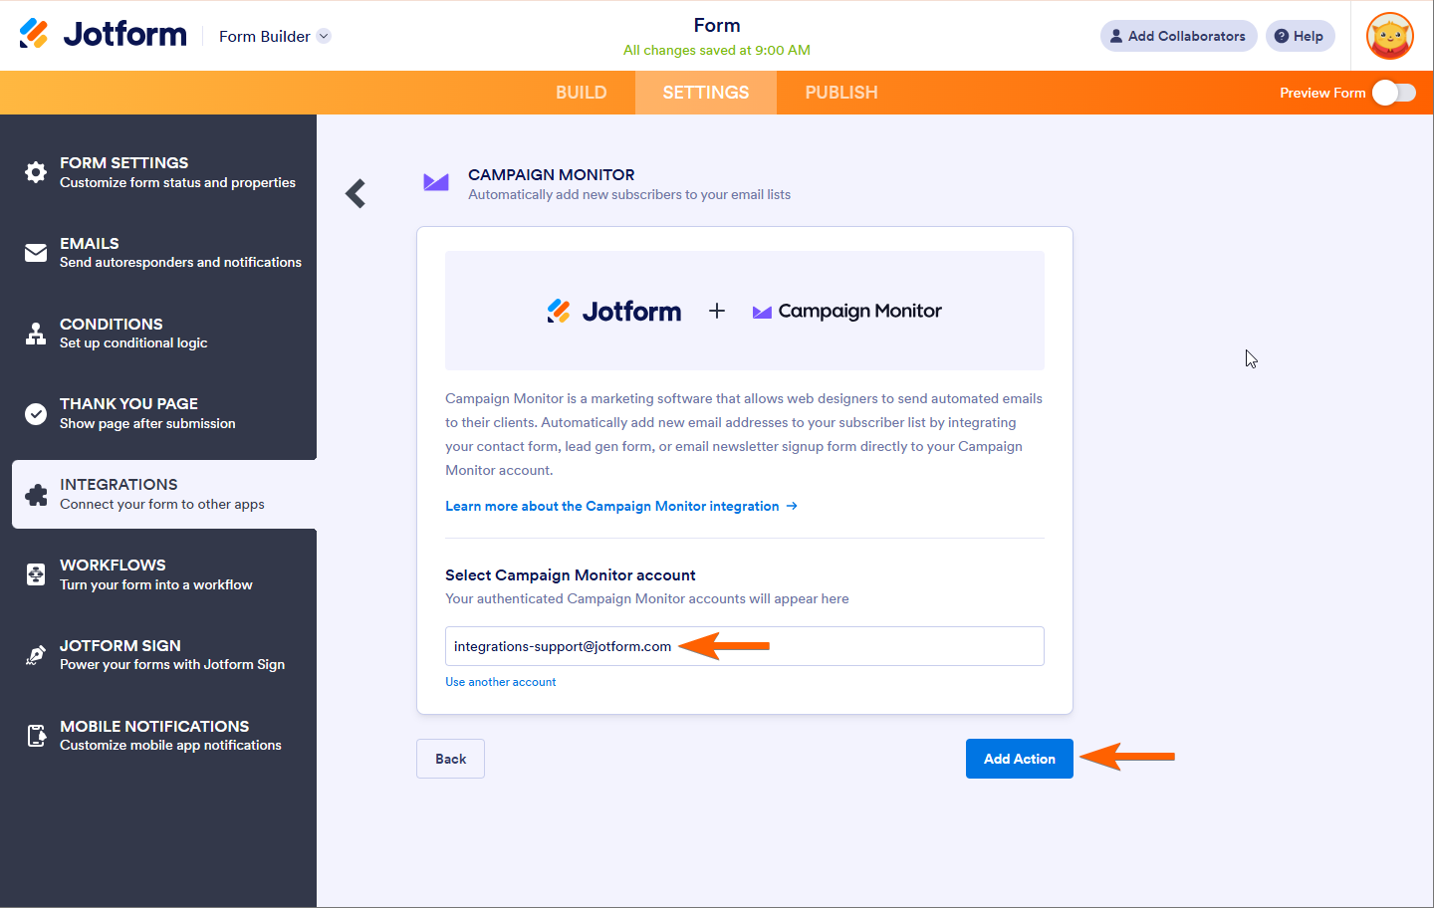Click the Workflows icon in sidebar
The image size is (1434, 908).
click(x=36, y=574)
